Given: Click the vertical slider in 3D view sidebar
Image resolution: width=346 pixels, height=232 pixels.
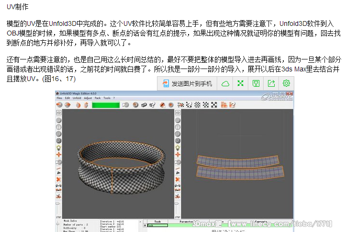Looking at the screenshot, I should pyautogui.click(x=57, y=208).
